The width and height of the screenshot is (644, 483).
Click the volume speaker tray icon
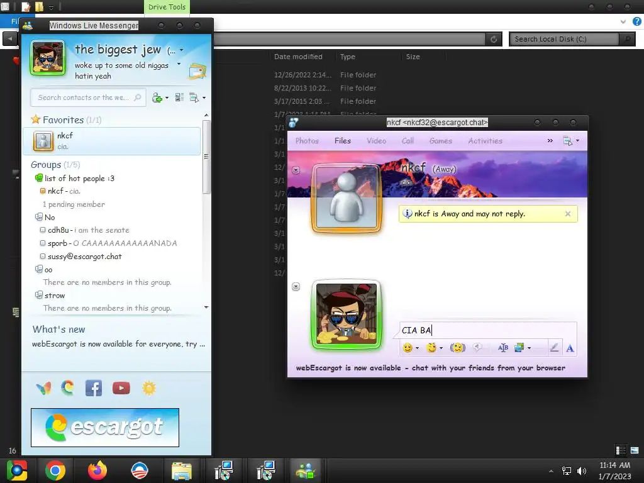(x=582, y=470)
